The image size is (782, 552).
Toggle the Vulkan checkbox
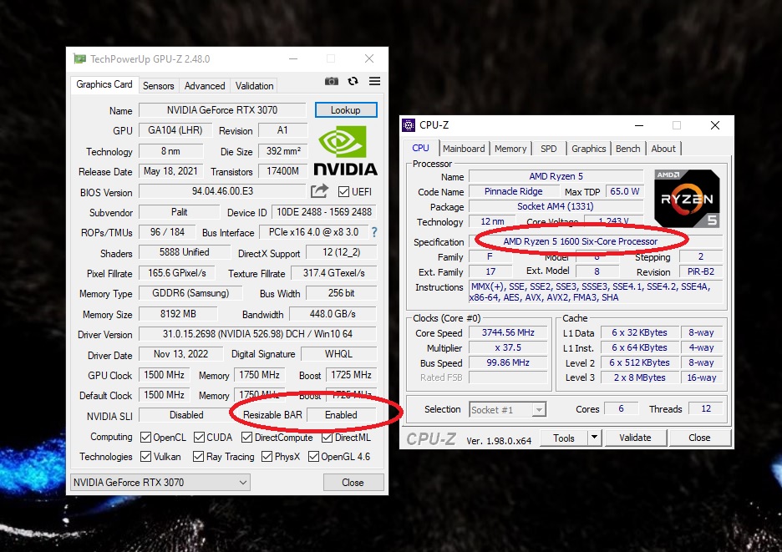click(x=145, y=456)
